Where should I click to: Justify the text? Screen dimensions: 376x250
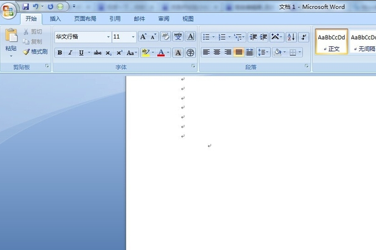pyautogui.click(x=239, y=52)
